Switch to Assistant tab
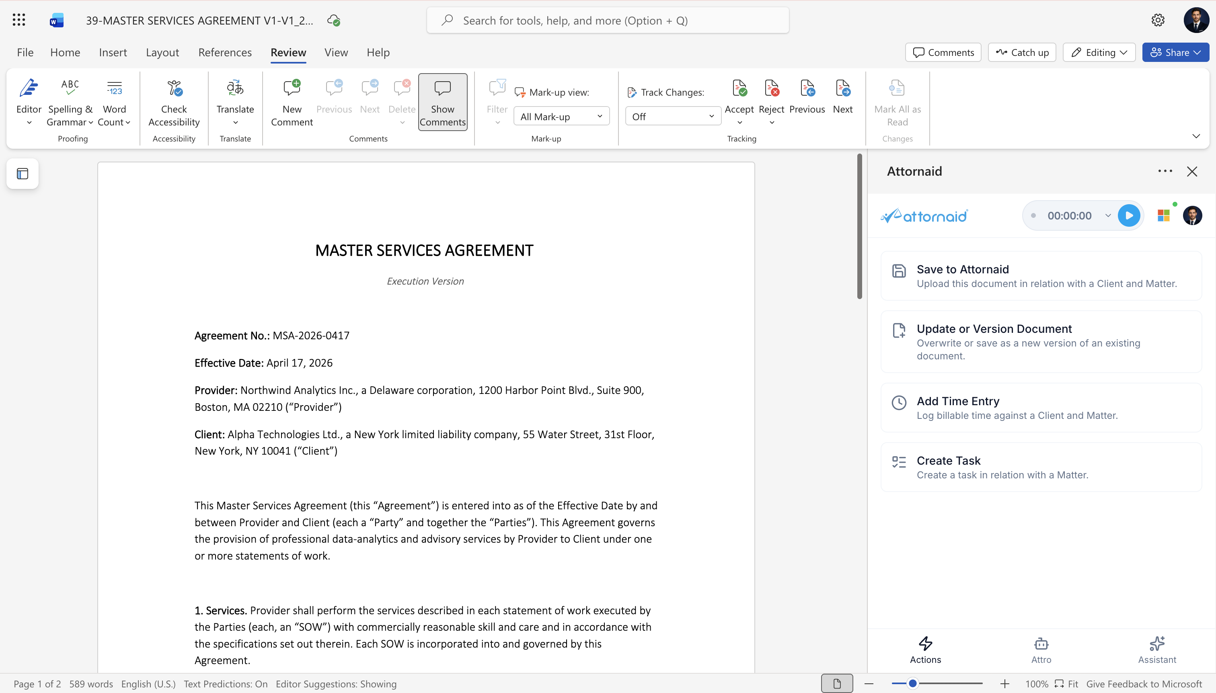This screenshot has width=1216, height=693. (1156, 650)
